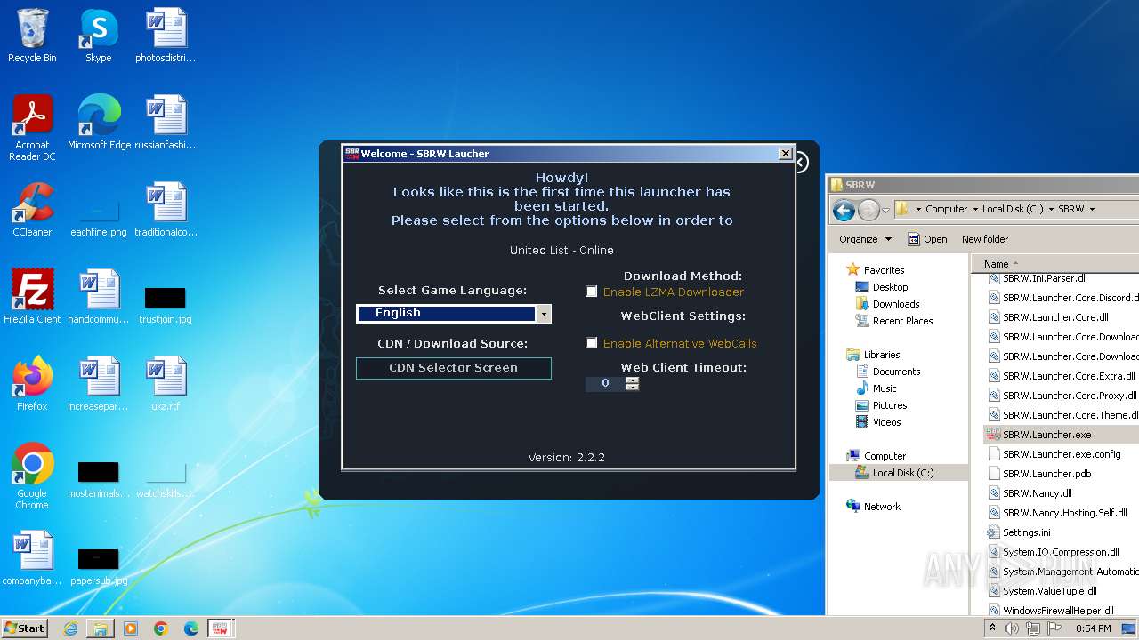
Task: Select Local Disk (C:) in navigation pane
Action: 902,473
